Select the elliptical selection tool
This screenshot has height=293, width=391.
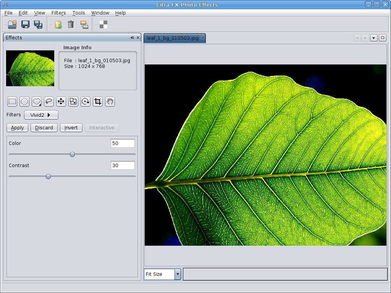pos(24,101)
